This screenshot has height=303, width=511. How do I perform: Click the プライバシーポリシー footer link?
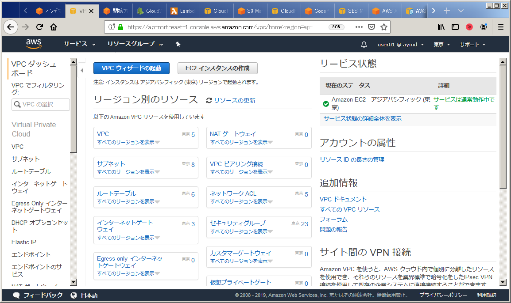pyautogui.click(x=443, y=295)
